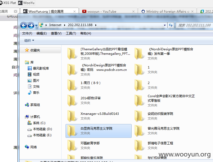Viewport: 213px width, 162px height.
Task: Open the recent locations dropdown arrow
Action: click(36, 26)
